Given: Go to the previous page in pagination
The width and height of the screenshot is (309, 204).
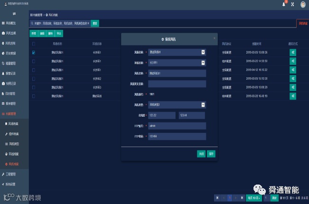Looking at the screenshot, I should (224, 198).
